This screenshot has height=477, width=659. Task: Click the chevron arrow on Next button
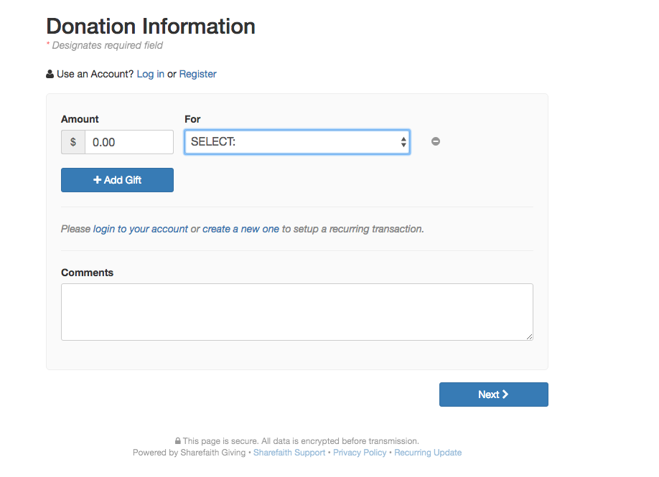coord(505,395)
